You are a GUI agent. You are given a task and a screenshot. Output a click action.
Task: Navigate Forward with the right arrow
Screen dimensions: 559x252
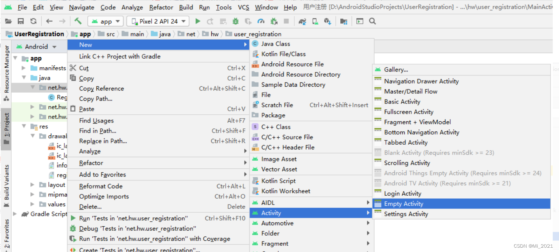point(62,21)
